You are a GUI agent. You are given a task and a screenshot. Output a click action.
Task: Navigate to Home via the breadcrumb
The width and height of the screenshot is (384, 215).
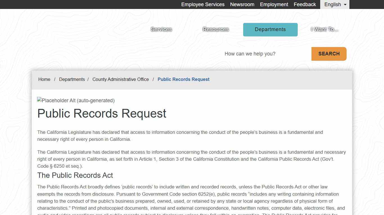tap(44, 79)
